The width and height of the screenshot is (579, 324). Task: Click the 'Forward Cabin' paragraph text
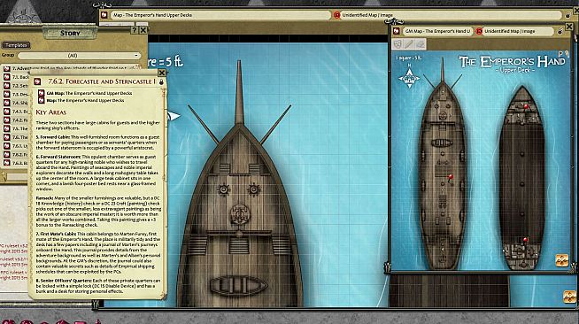[98, 143]
